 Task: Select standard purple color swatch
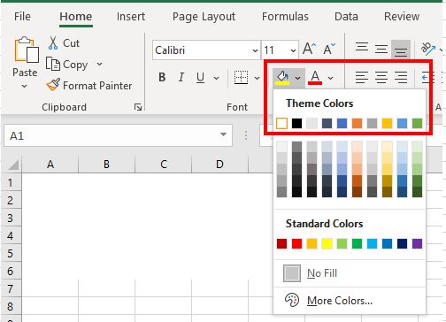[417, 244]
